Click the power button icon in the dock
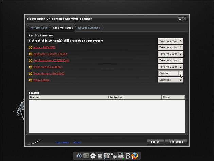Viewport: 214px width, 161px height. tap(79, 156)
